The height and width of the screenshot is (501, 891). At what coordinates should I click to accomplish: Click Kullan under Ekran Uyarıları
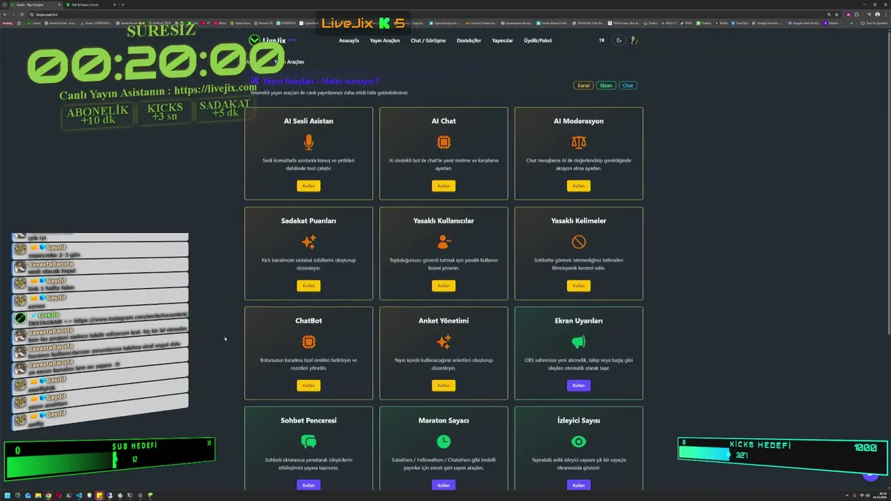(578, 385)
